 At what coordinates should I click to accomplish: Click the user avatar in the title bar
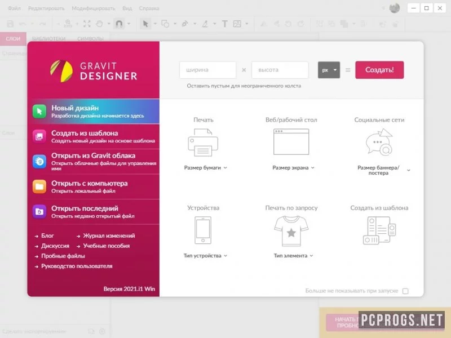[x=394, y=8]
